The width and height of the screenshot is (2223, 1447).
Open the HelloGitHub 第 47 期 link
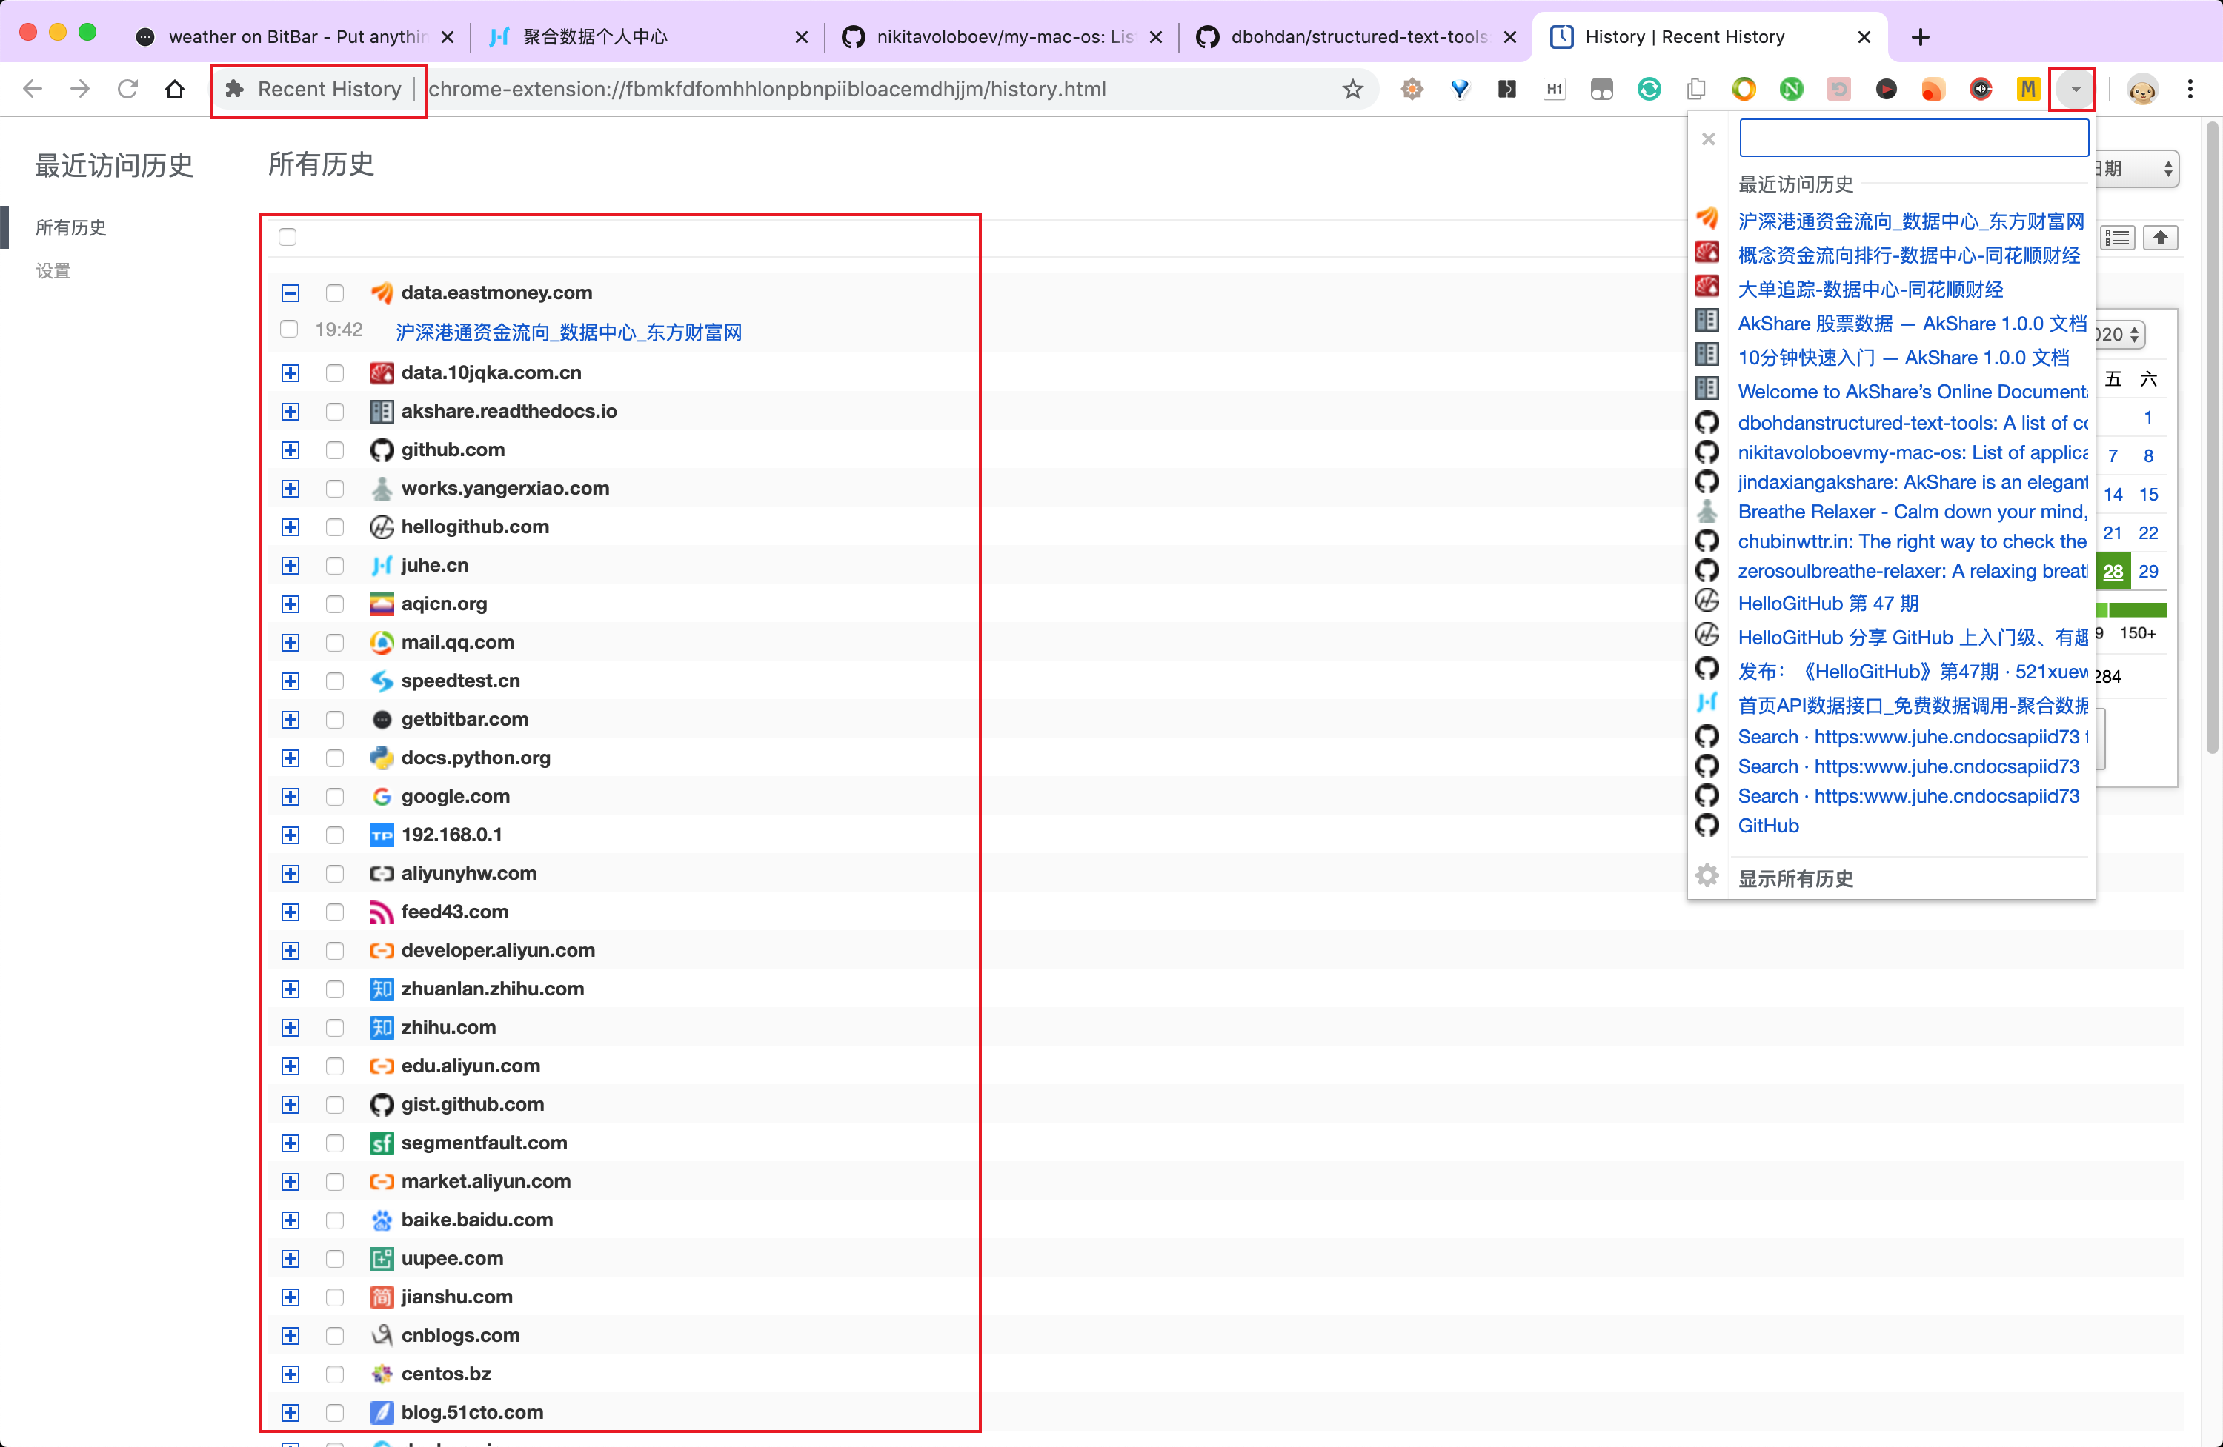pos(1827,604)
